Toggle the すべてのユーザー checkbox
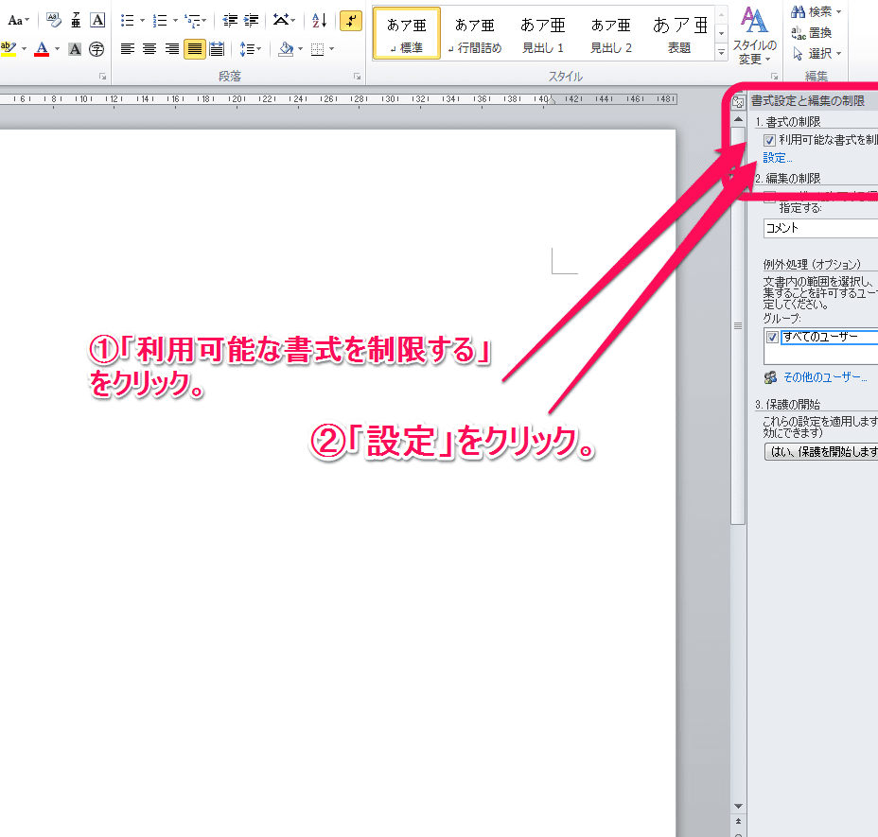The height and width of the screenshot is (837, 878). (773, 337)
